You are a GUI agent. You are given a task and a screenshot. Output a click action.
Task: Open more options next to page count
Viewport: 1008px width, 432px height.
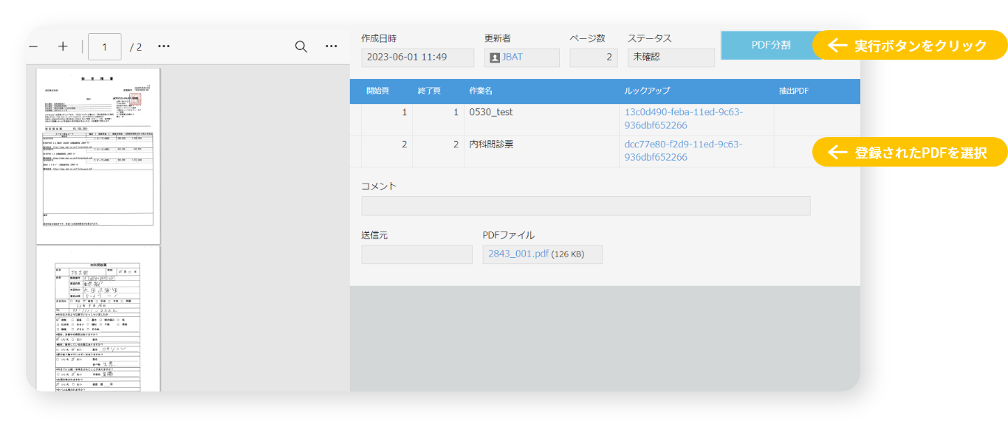[164, 46]
